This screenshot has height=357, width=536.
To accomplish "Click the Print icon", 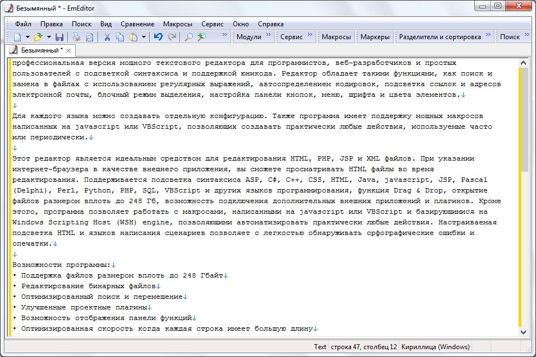I will 77,37.
